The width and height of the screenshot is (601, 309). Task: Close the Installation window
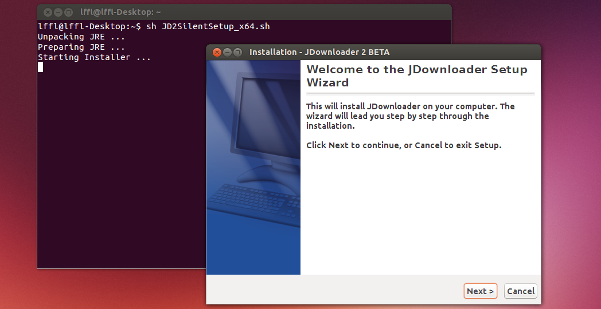tap(217, 53)
